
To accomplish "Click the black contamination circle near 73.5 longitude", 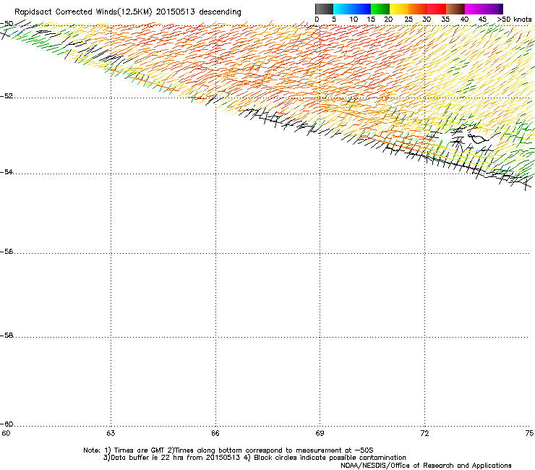I will [477, 139].
